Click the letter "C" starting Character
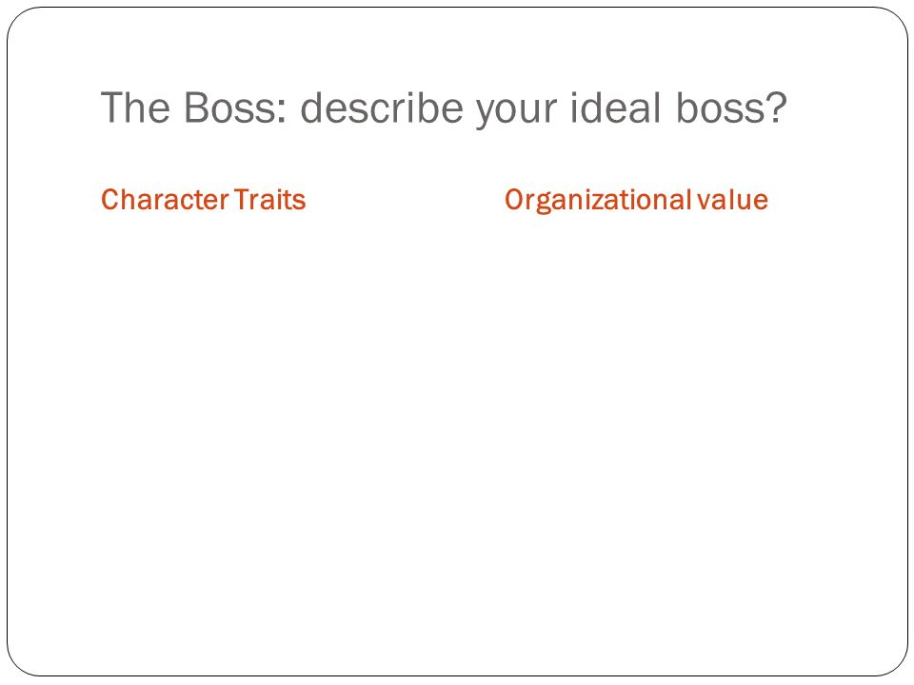The width and height of the screenshot is (914, 685). coord(110,200)
